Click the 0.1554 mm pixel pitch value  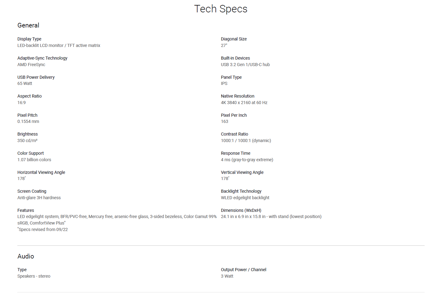tap(28, 121)
